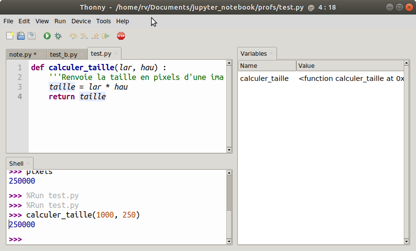Image resolution: width=416 pixels, height=251 pixels.
Task: Close the Shell panel
Action: click(28, 163)
